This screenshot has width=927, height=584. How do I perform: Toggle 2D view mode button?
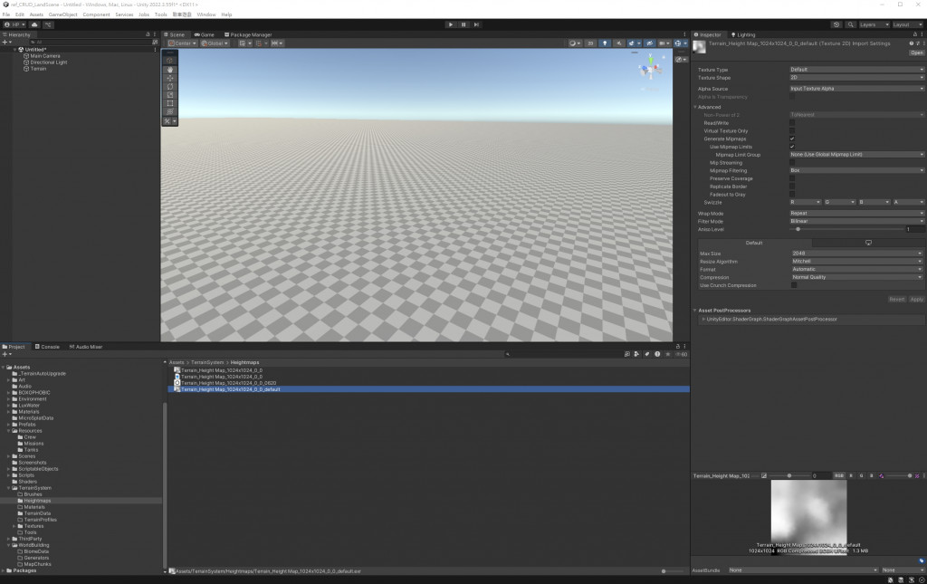pos(590,43)
